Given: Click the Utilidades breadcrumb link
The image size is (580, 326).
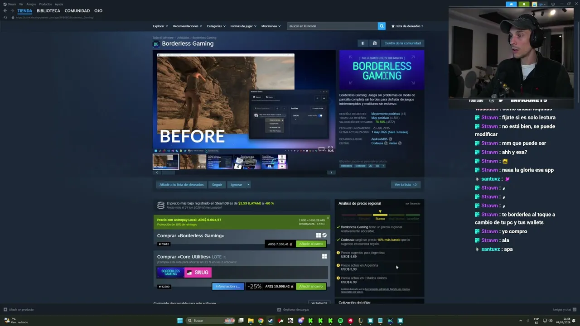Looking at the screenshot, I should (183, 38).
